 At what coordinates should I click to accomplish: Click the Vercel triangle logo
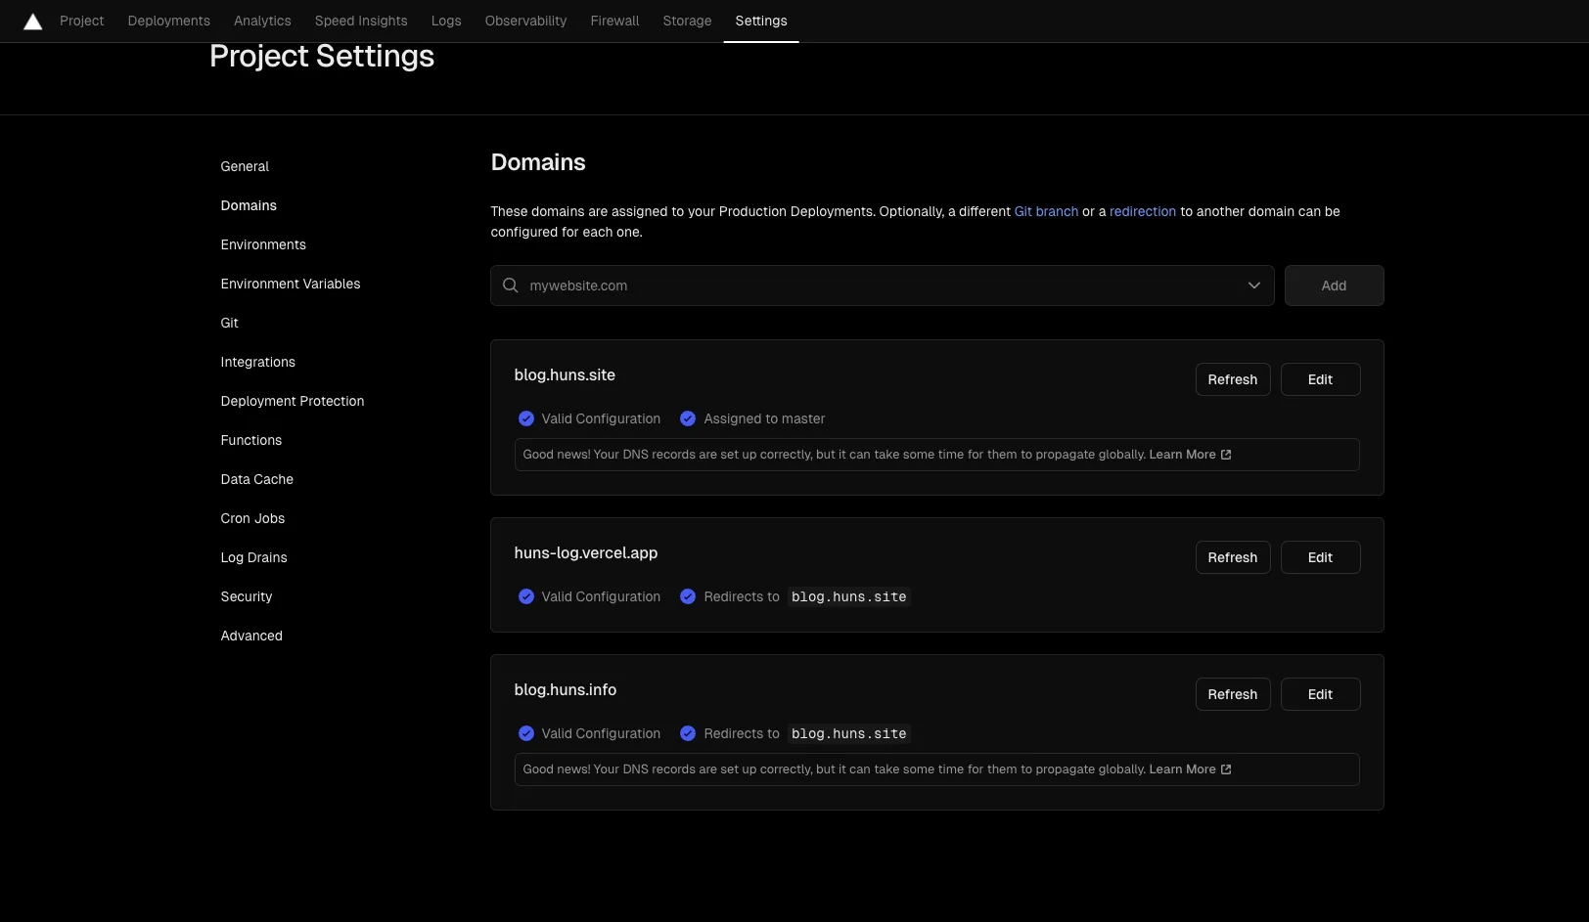[x=32, y=22]
